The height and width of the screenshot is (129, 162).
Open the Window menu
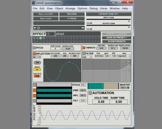[x=114, y=8]
